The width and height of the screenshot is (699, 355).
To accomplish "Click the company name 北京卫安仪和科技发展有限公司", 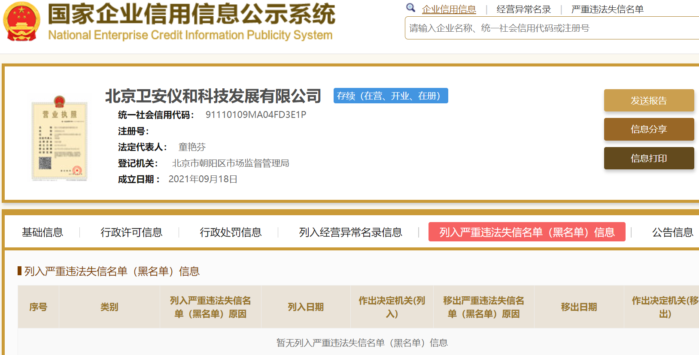I will point(213,96).
